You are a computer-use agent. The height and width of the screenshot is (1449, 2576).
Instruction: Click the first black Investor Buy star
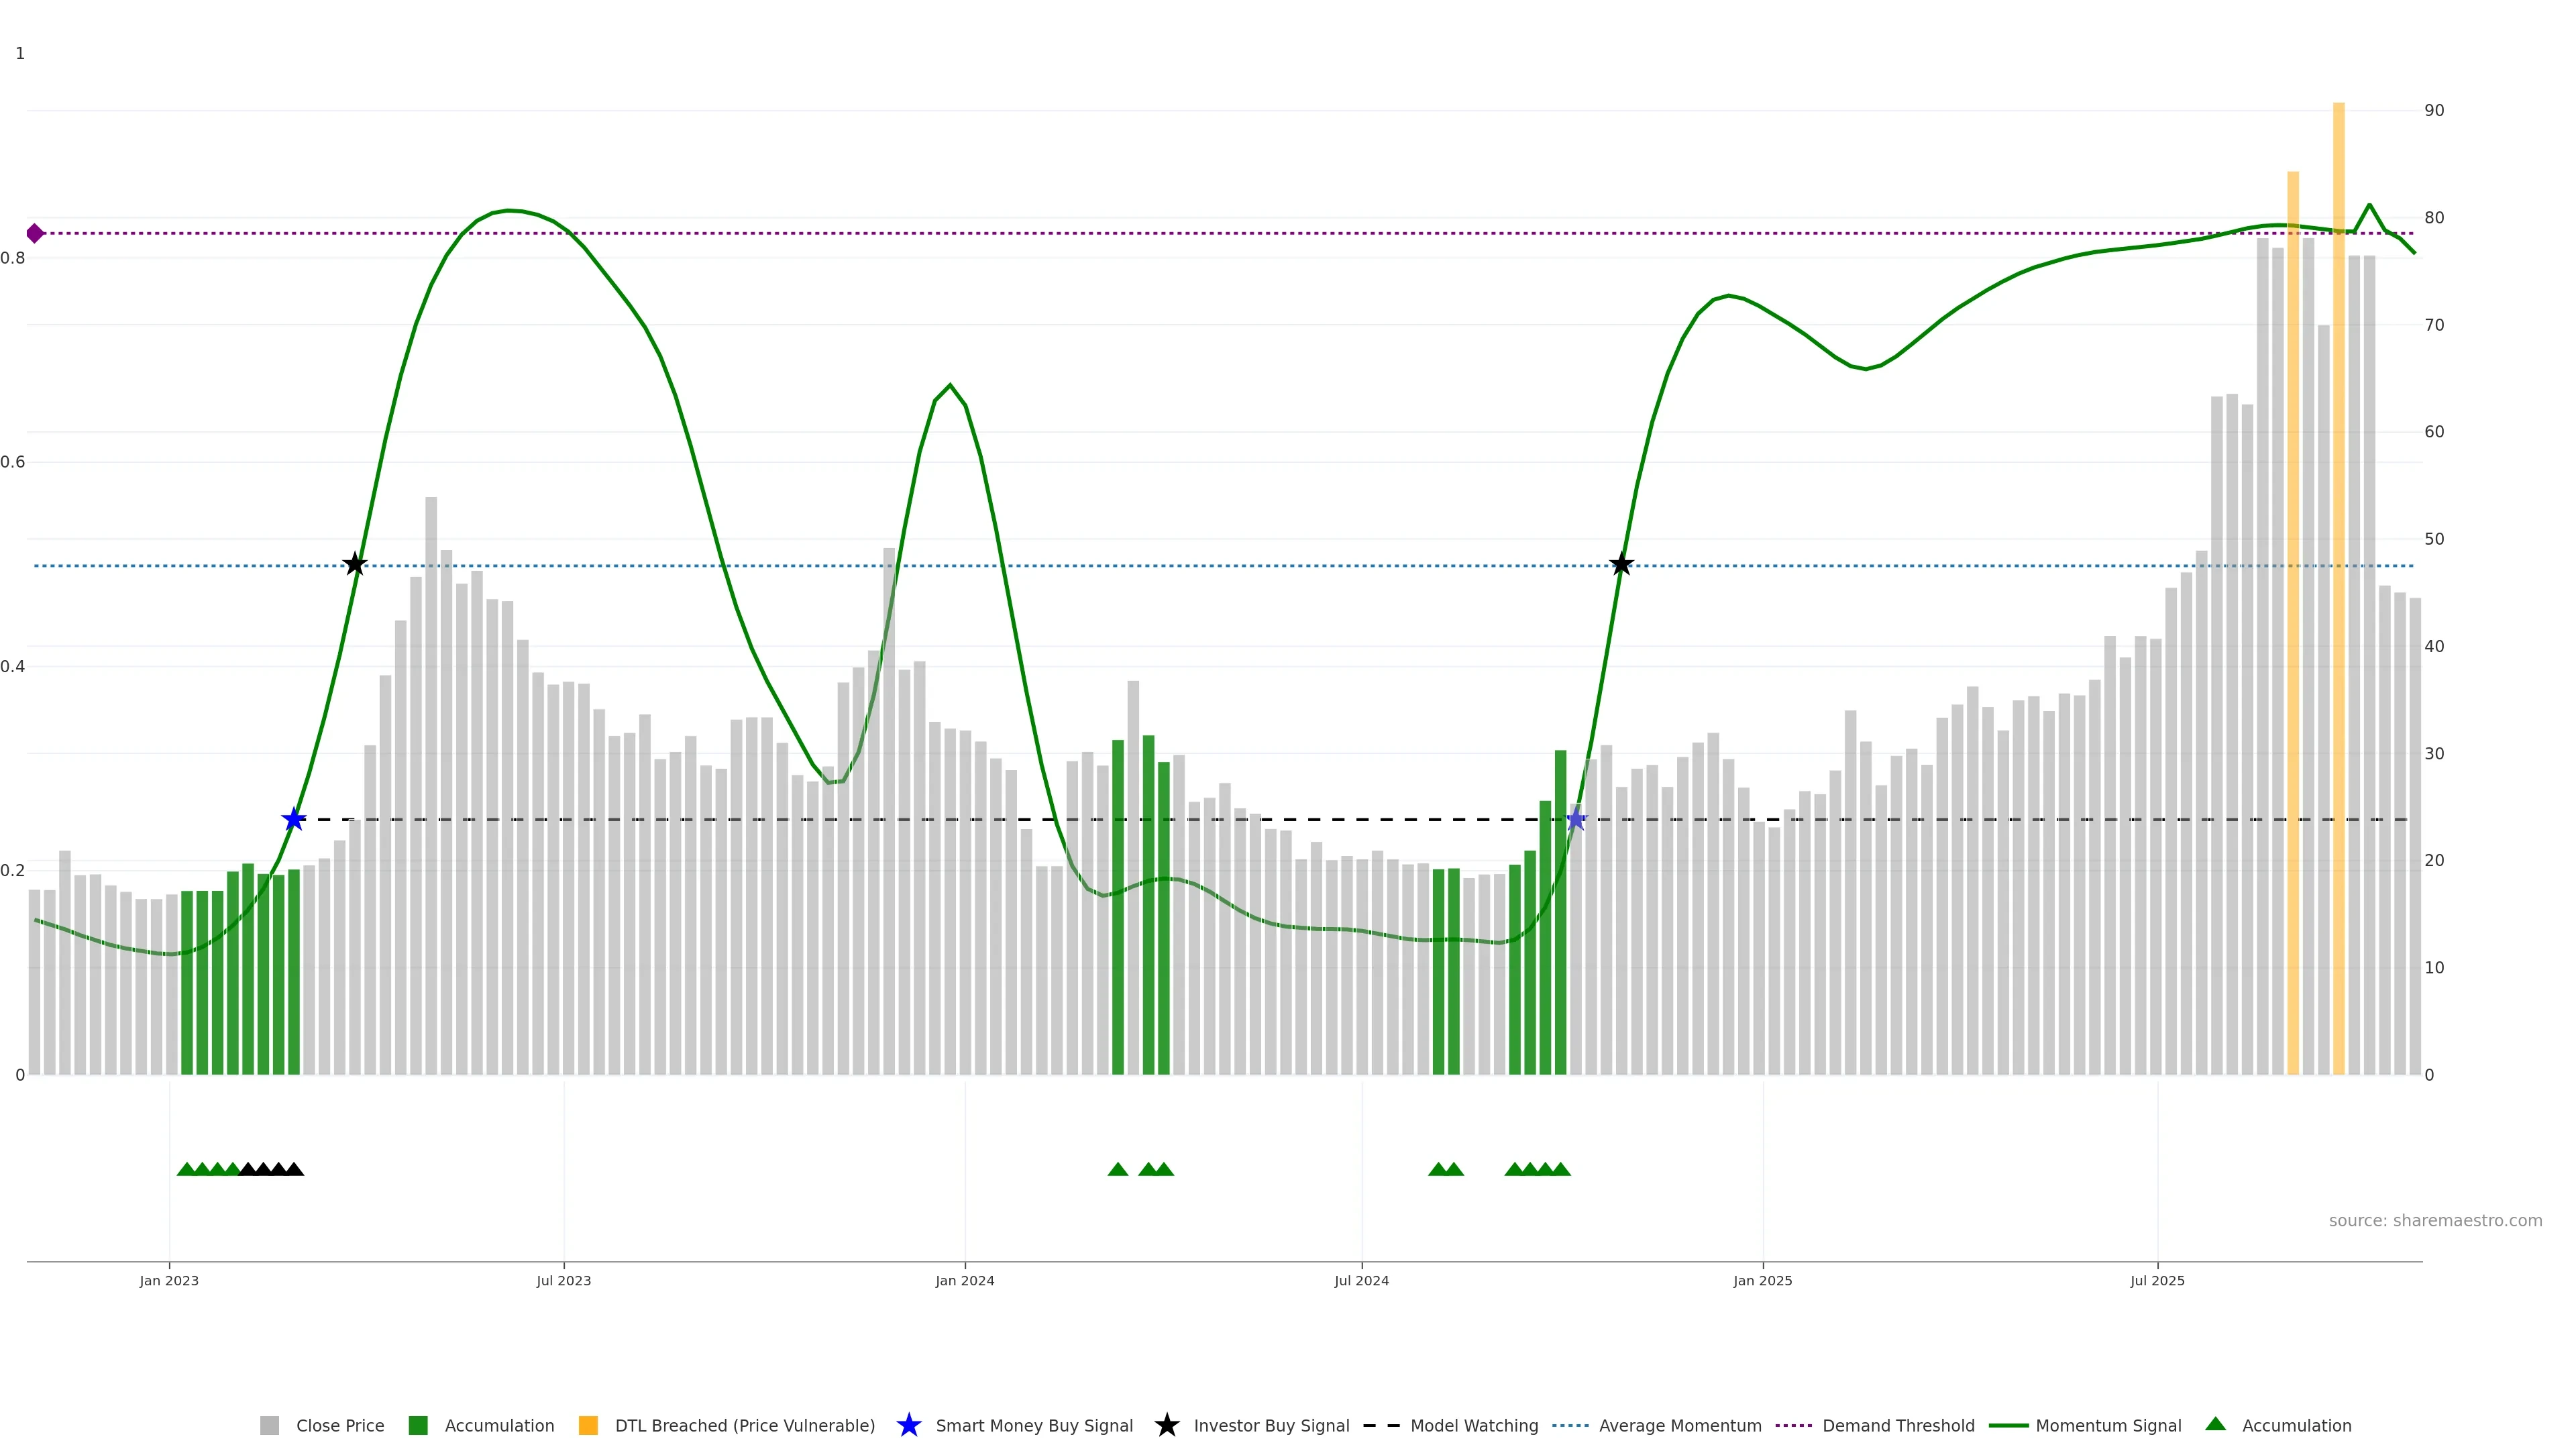[355, 565]
